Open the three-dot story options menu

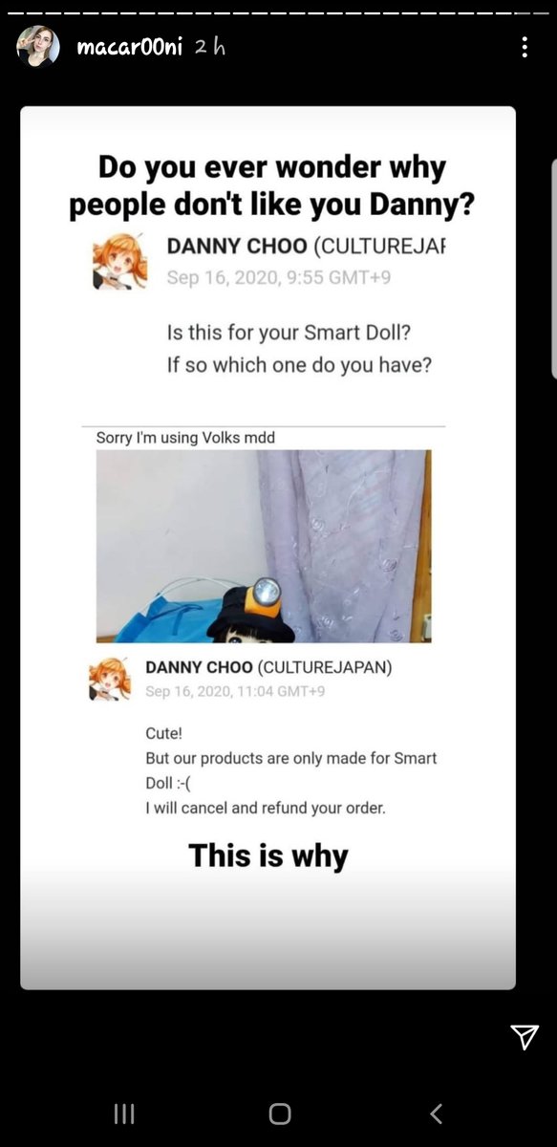coord(525,47)
